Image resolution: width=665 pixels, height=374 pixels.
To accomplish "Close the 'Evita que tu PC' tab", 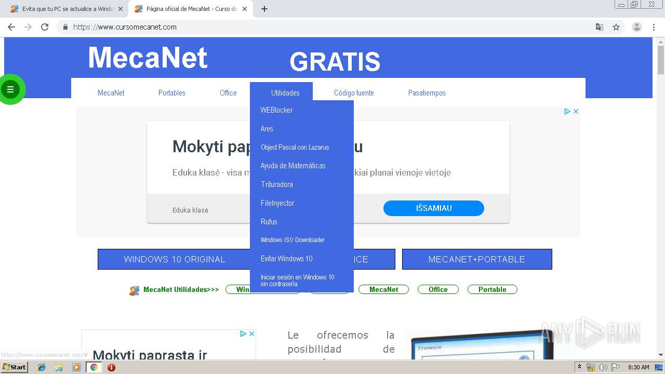I will [121, 9].
